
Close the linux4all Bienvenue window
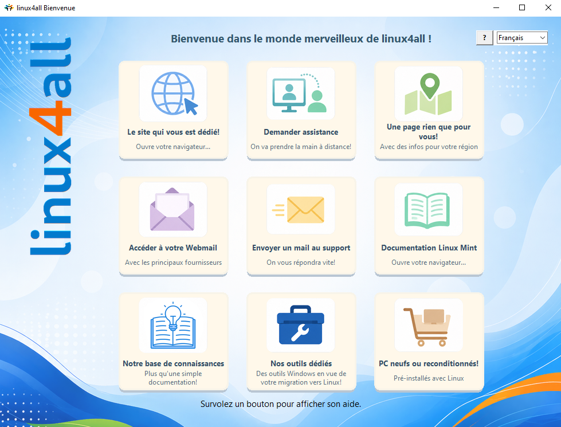[548, 7]
